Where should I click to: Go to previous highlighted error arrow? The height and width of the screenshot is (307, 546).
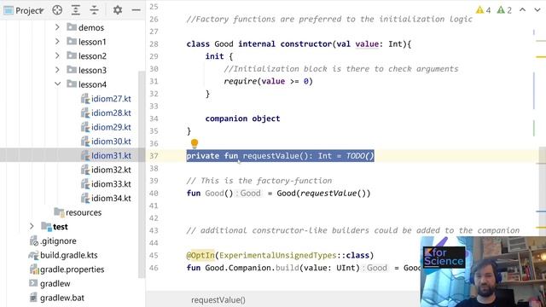pos(523,9)
